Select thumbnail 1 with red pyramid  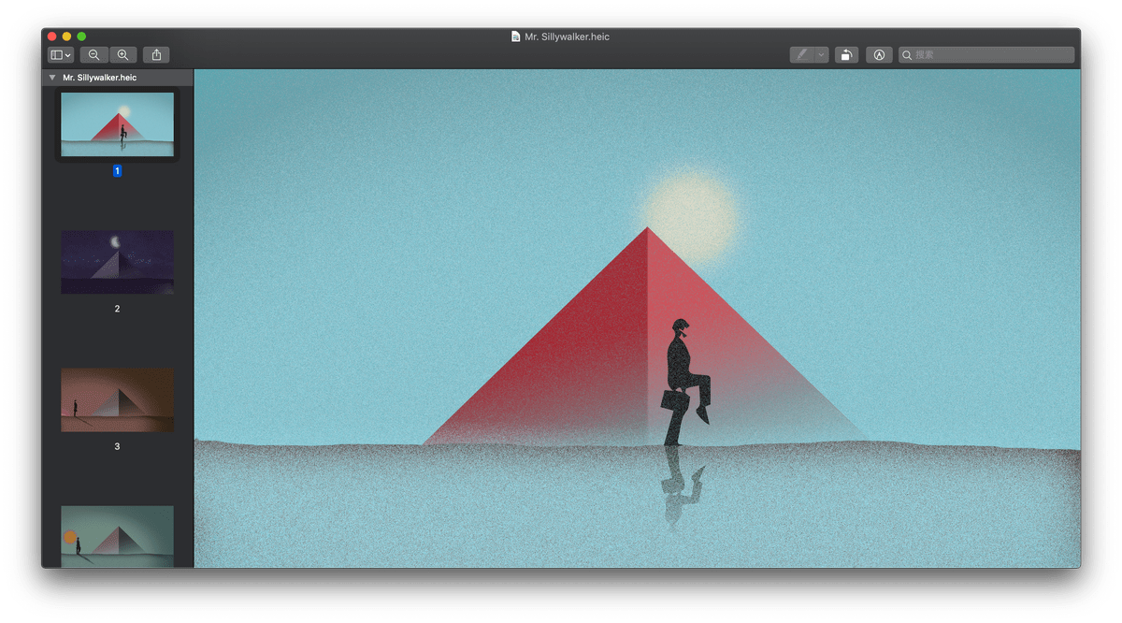pyautogui.click(x=117, y=124)
